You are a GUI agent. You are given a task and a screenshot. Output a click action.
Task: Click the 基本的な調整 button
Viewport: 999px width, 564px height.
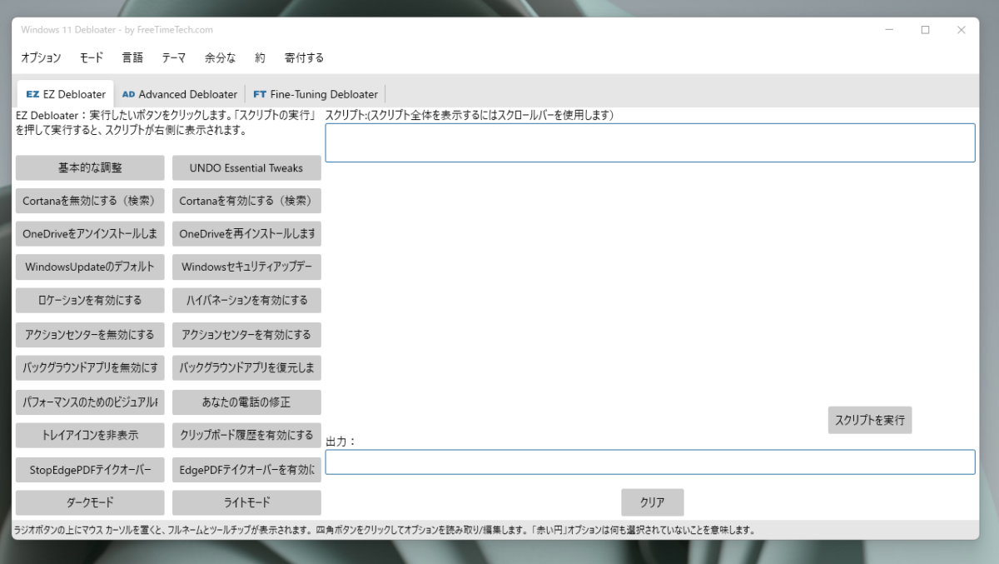tap(90, 167)
